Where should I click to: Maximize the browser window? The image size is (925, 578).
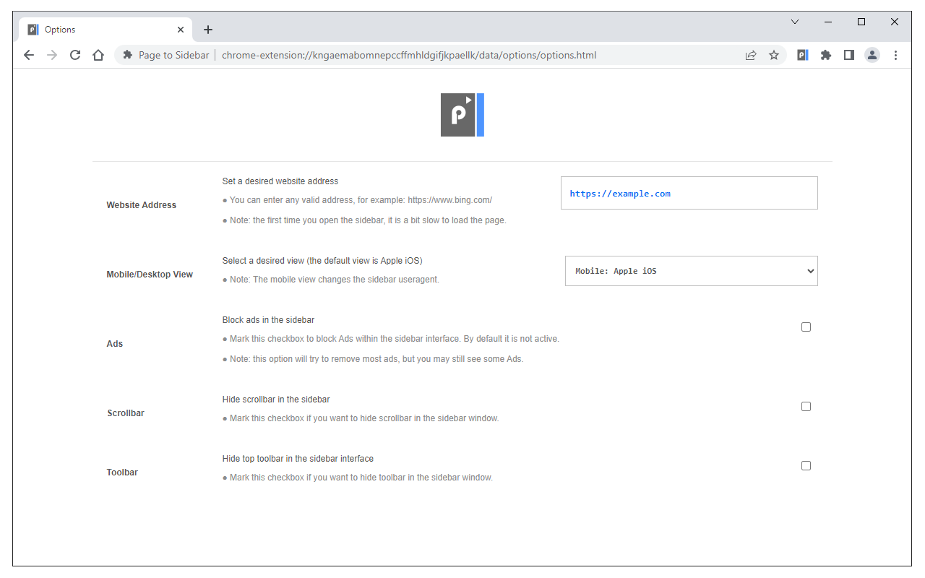861,22
